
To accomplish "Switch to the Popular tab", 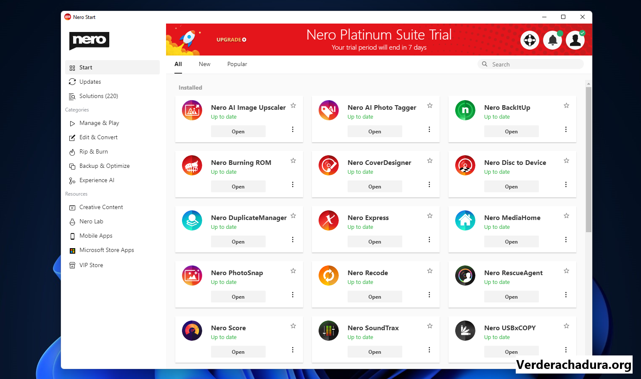I will pos(237,64).
